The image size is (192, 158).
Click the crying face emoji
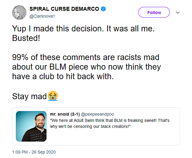tap(52, 96)
